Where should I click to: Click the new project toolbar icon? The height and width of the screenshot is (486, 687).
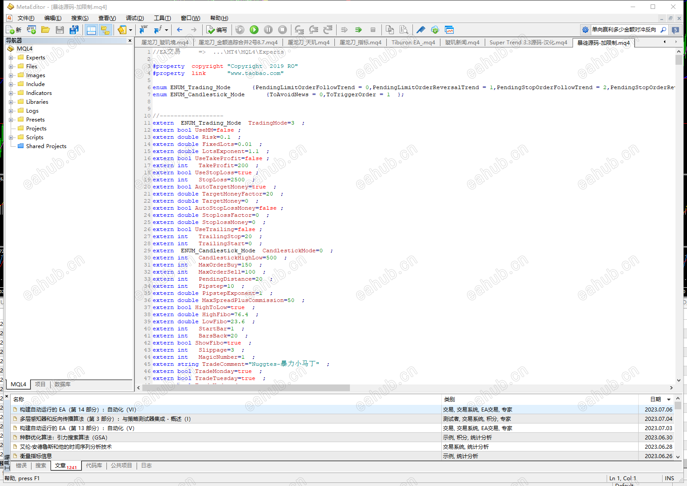[31, 30]
